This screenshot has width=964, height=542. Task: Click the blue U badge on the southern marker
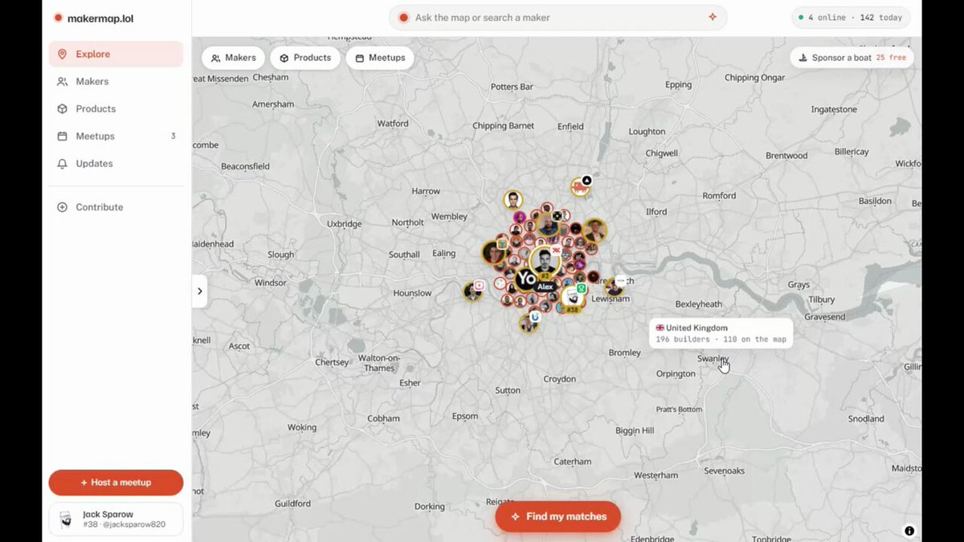click(535, 317)
